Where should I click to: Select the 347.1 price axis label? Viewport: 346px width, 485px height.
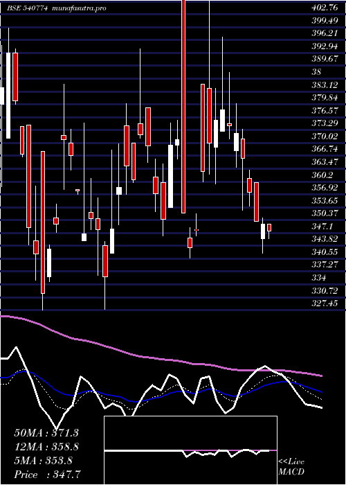click(x=322, y=227)
